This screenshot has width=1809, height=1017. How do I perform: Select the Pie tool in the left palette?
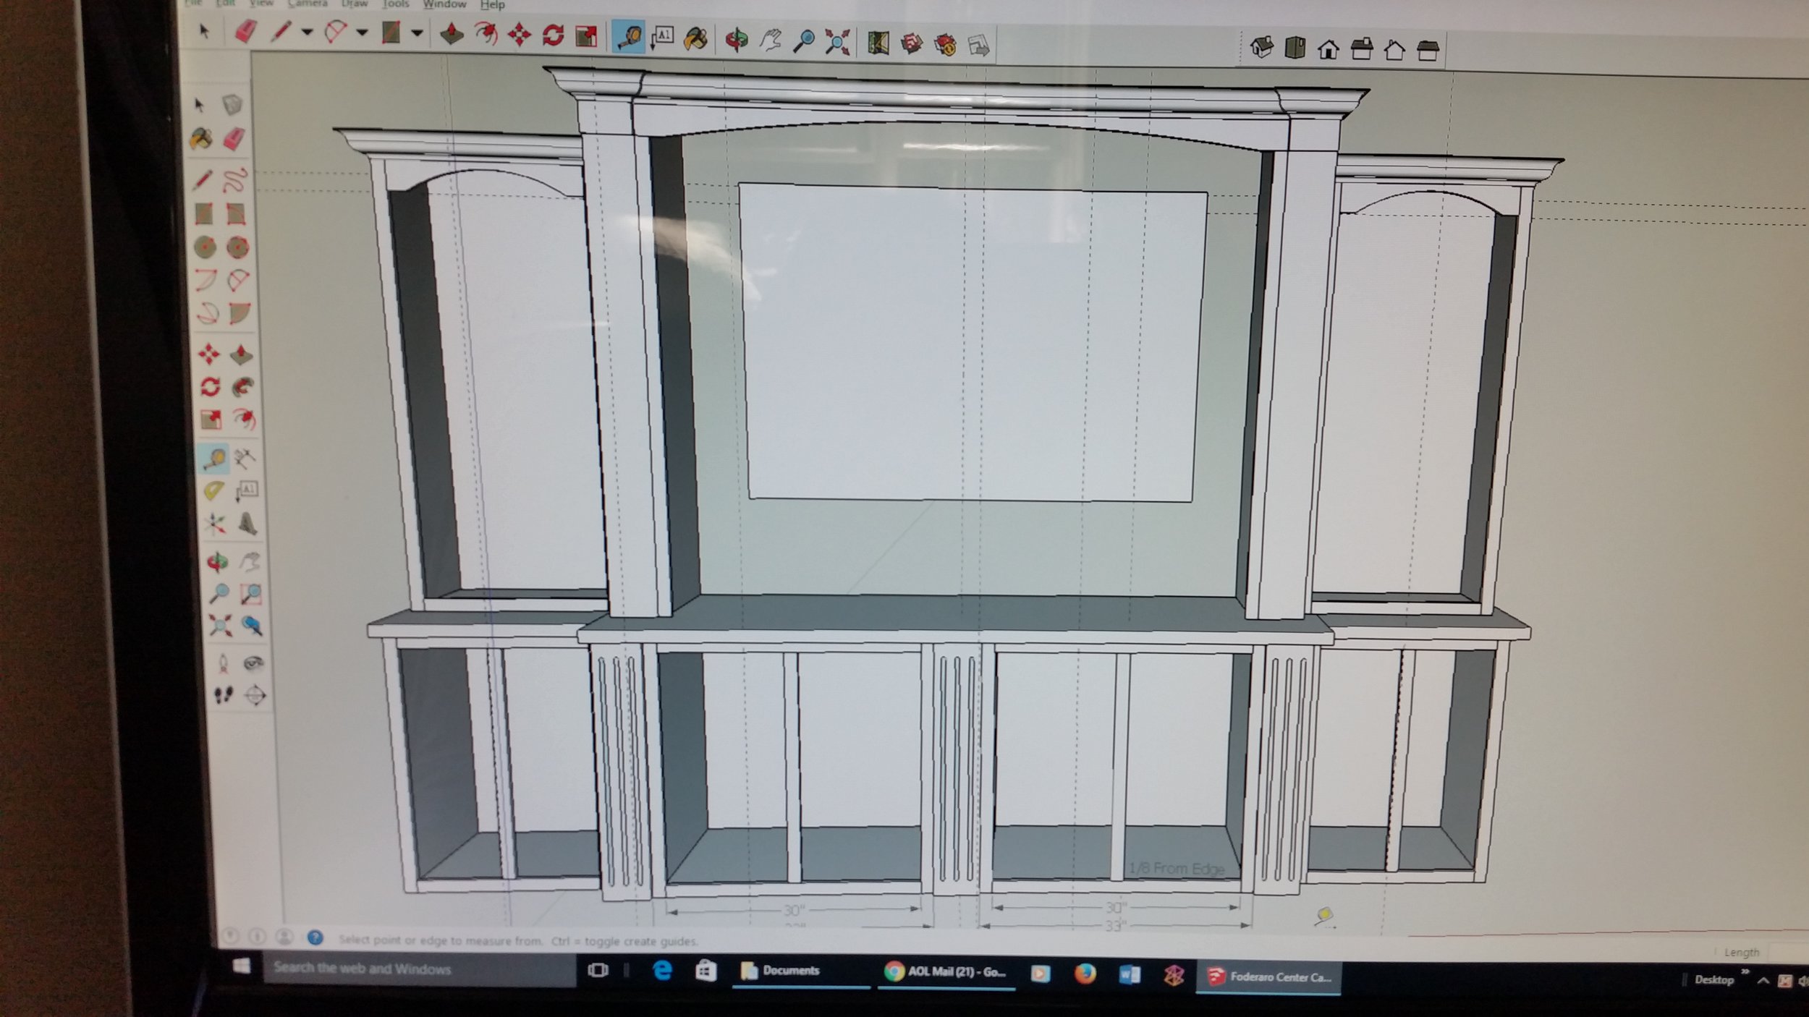point(239,313)
